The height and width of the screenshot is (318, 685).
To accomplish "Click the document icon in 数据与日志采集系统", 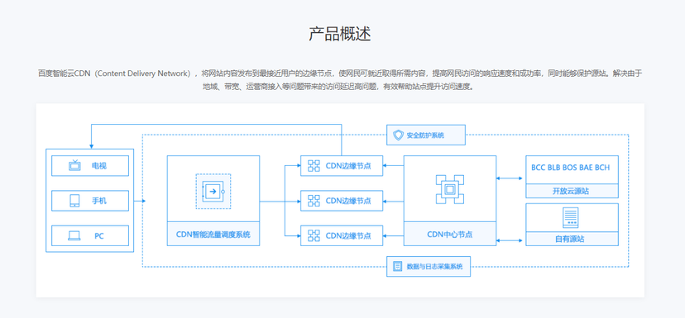I will 398,266.
